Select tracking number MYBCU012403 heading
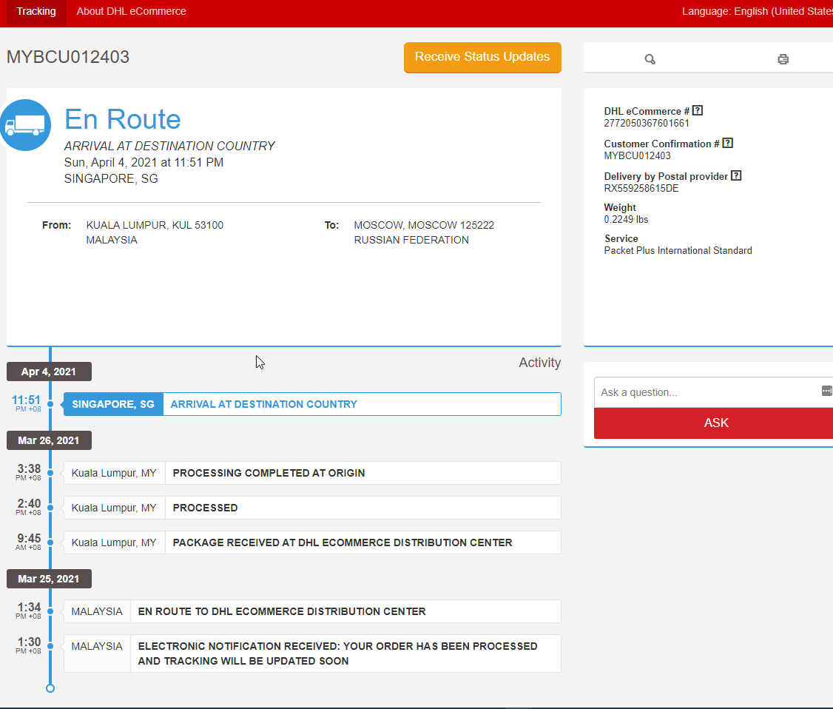The image size is (833, 709). [68, 57]
